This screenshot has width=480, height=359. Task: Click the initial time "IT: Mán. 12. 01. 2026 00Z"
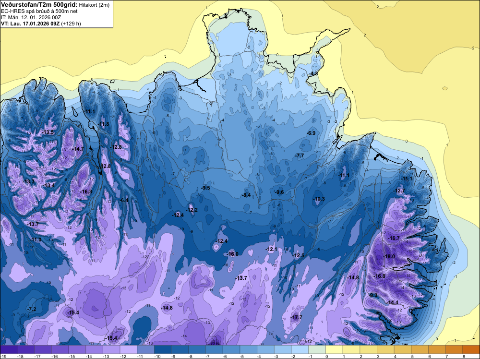pos(31,17)
